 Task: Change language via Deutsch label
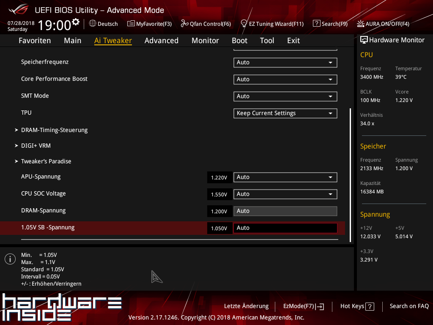tap(108, 24)
